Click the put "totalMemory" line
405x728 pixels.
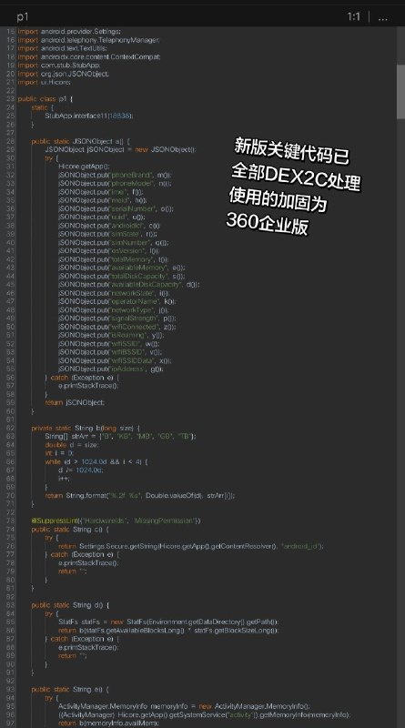114,259
